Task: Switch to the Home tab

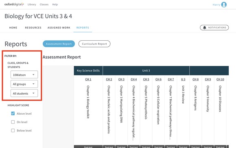Action: pyautogui.click(x=13, y=28)
